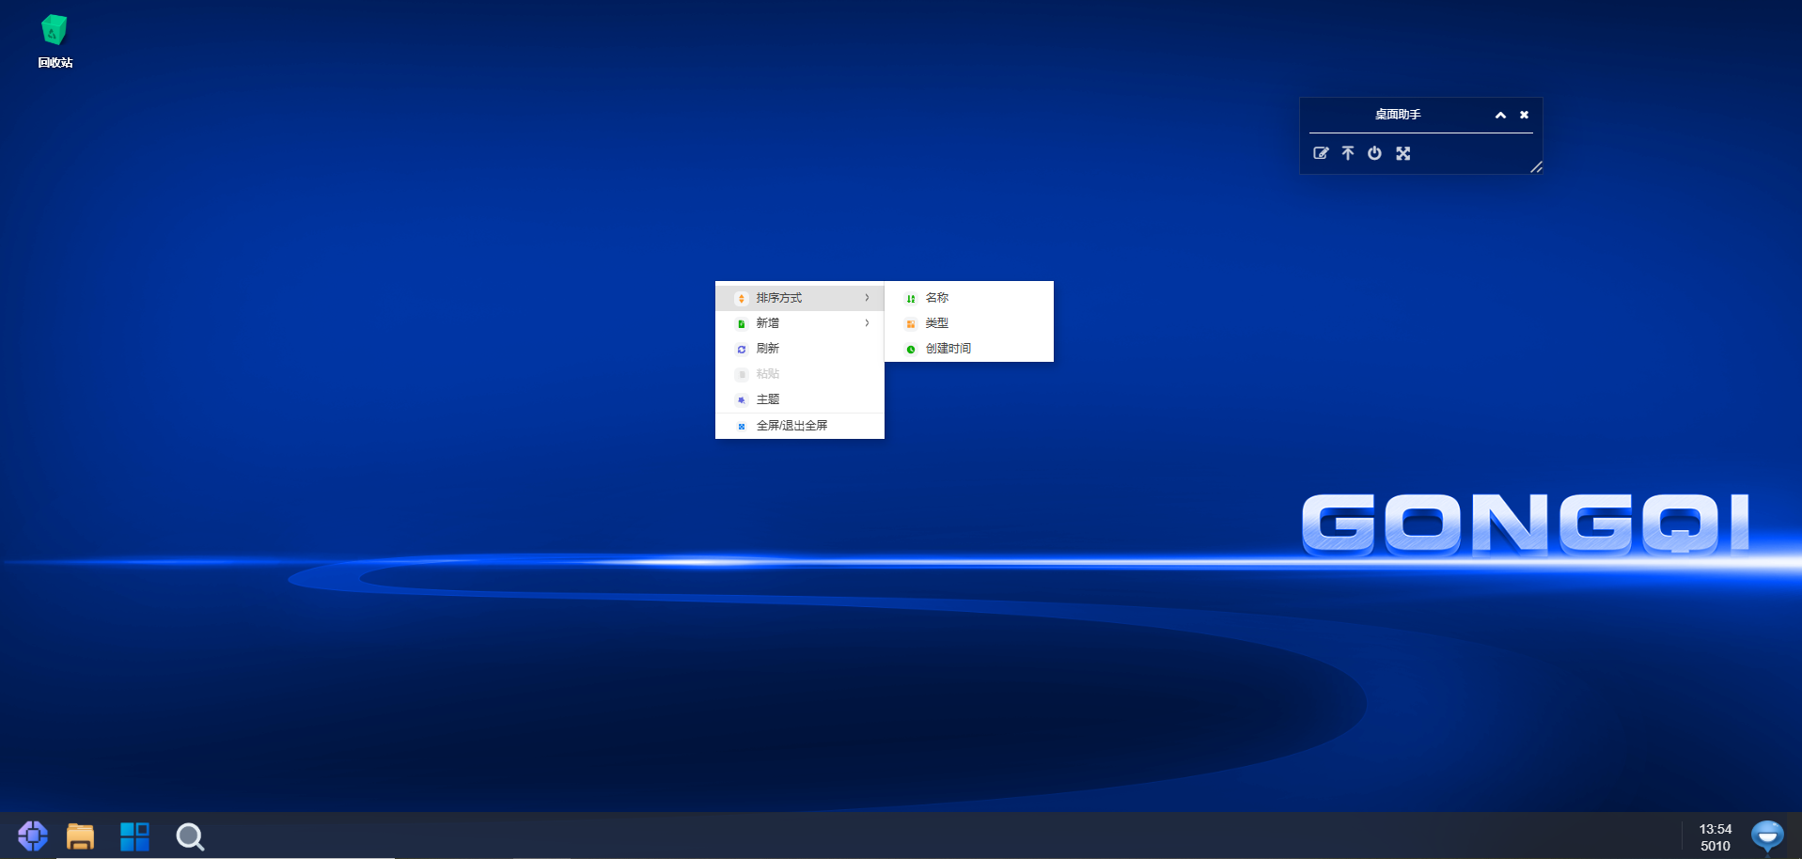Open the start menu icon on the taskbar
The image size is (1802, 859).
pos(33,836)
